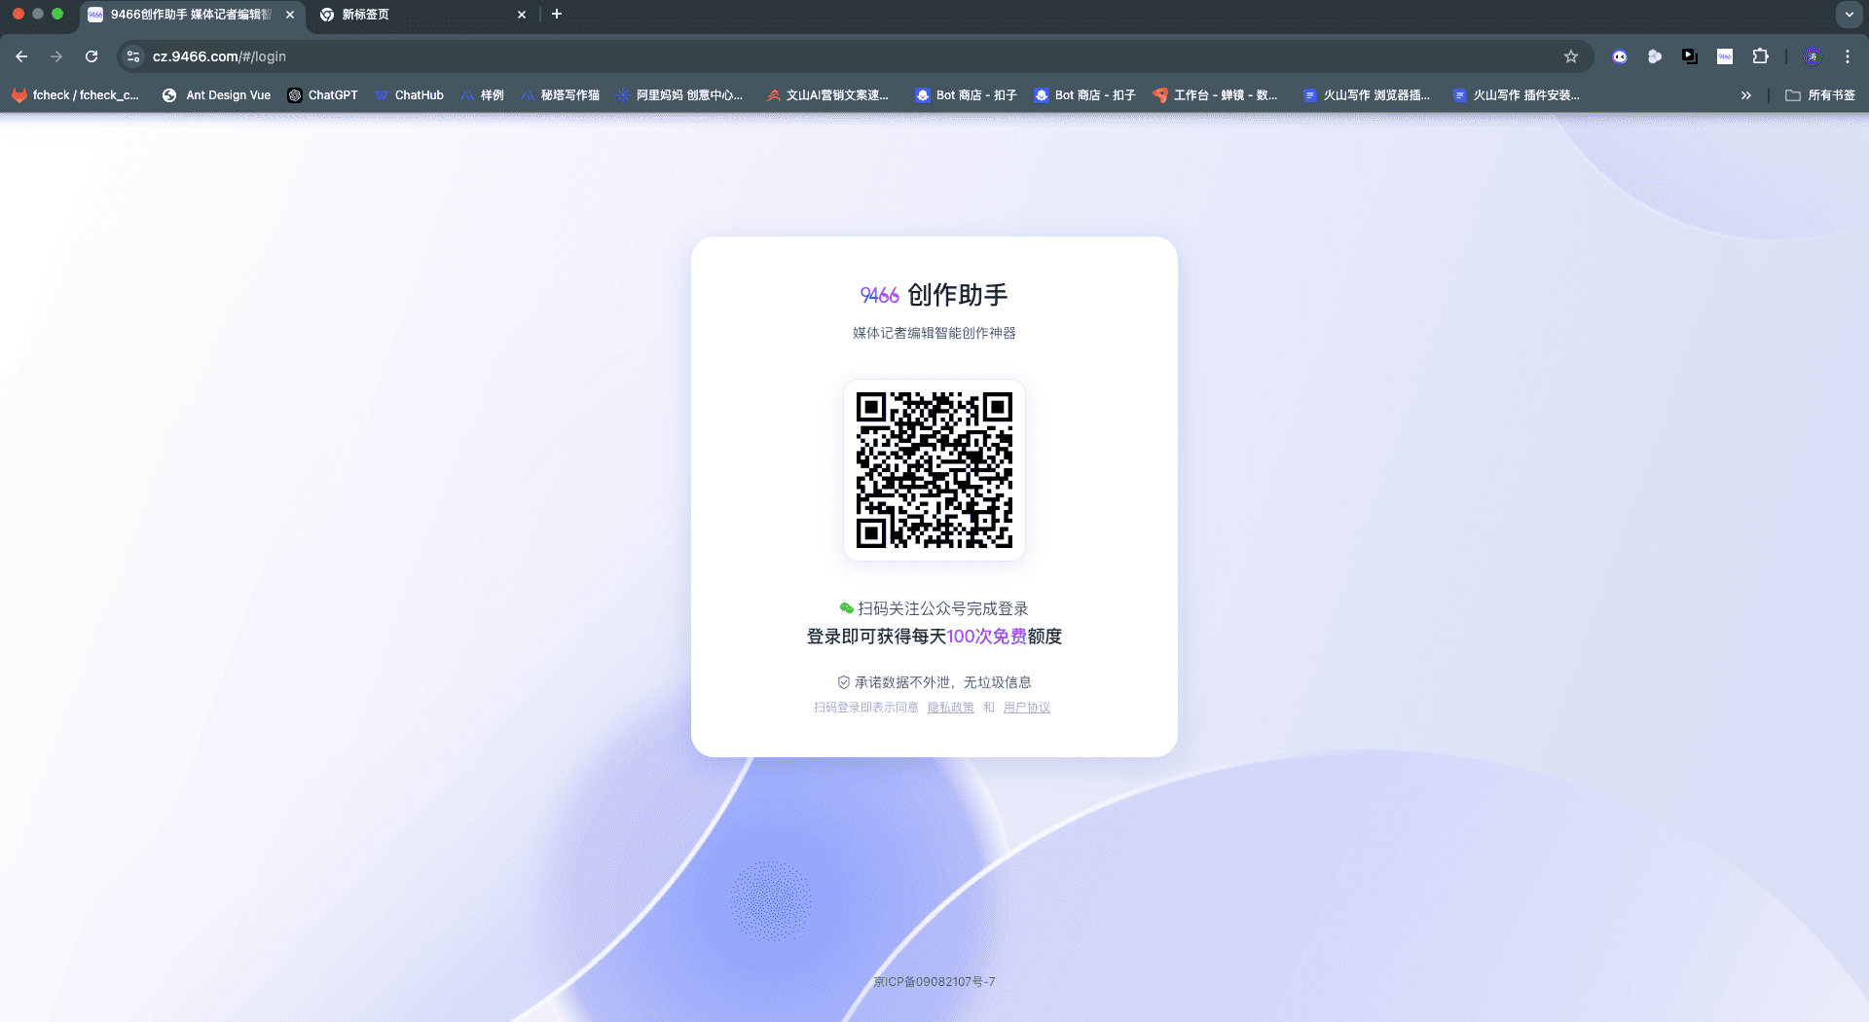
Task: Open 火山写作 插件安装 bookmark
Action: point(1517,95)
